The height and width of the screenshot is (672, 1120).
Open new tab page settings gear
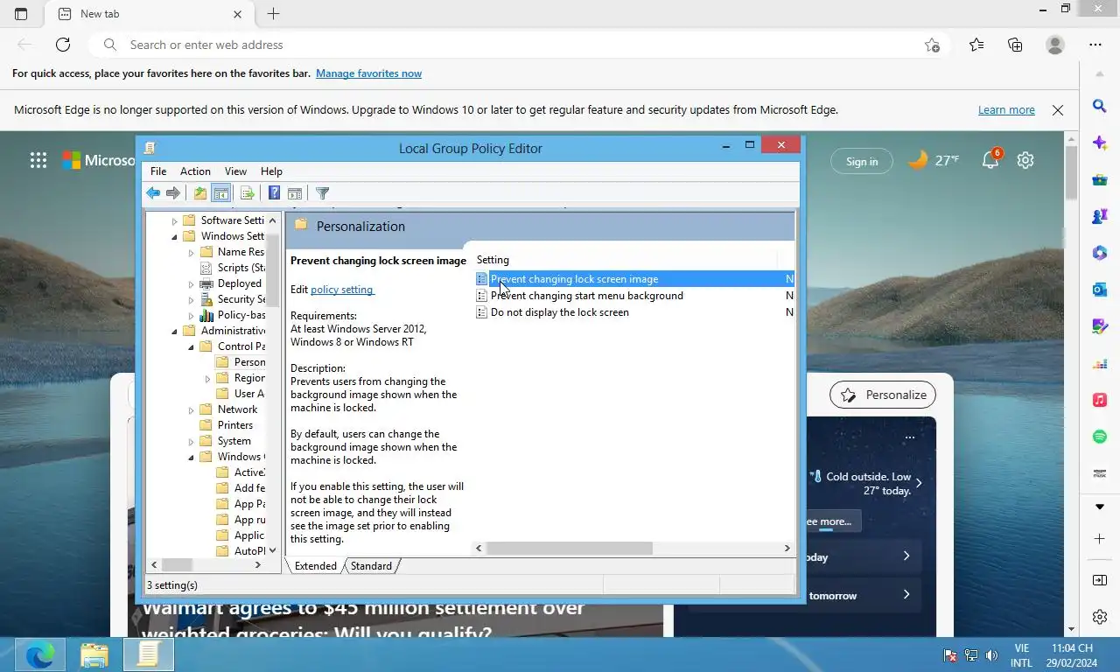point(1025,160)
